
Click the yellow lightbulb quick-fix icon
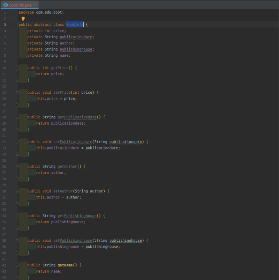(x=23, y=18)
